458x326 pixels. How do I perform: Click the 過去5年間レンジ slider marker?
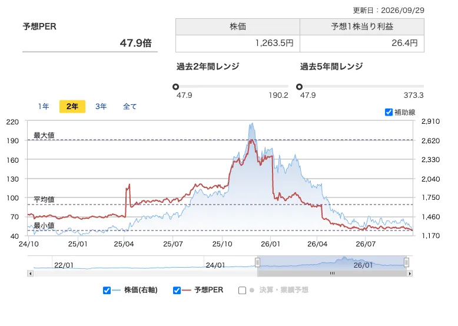tap(299, 87)
